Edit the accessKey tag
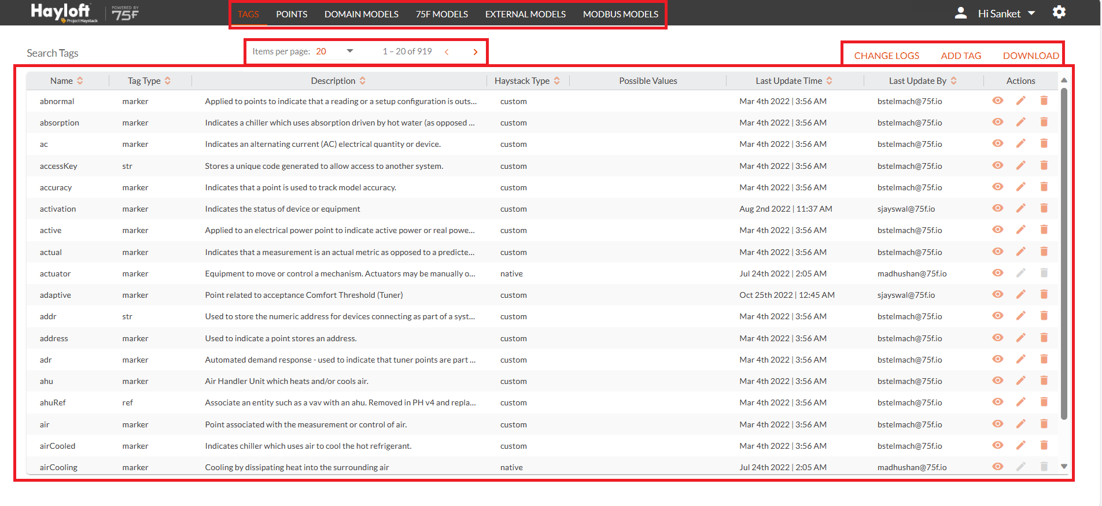Screen dimensions: 1102x506 (x=1020, y=165)
